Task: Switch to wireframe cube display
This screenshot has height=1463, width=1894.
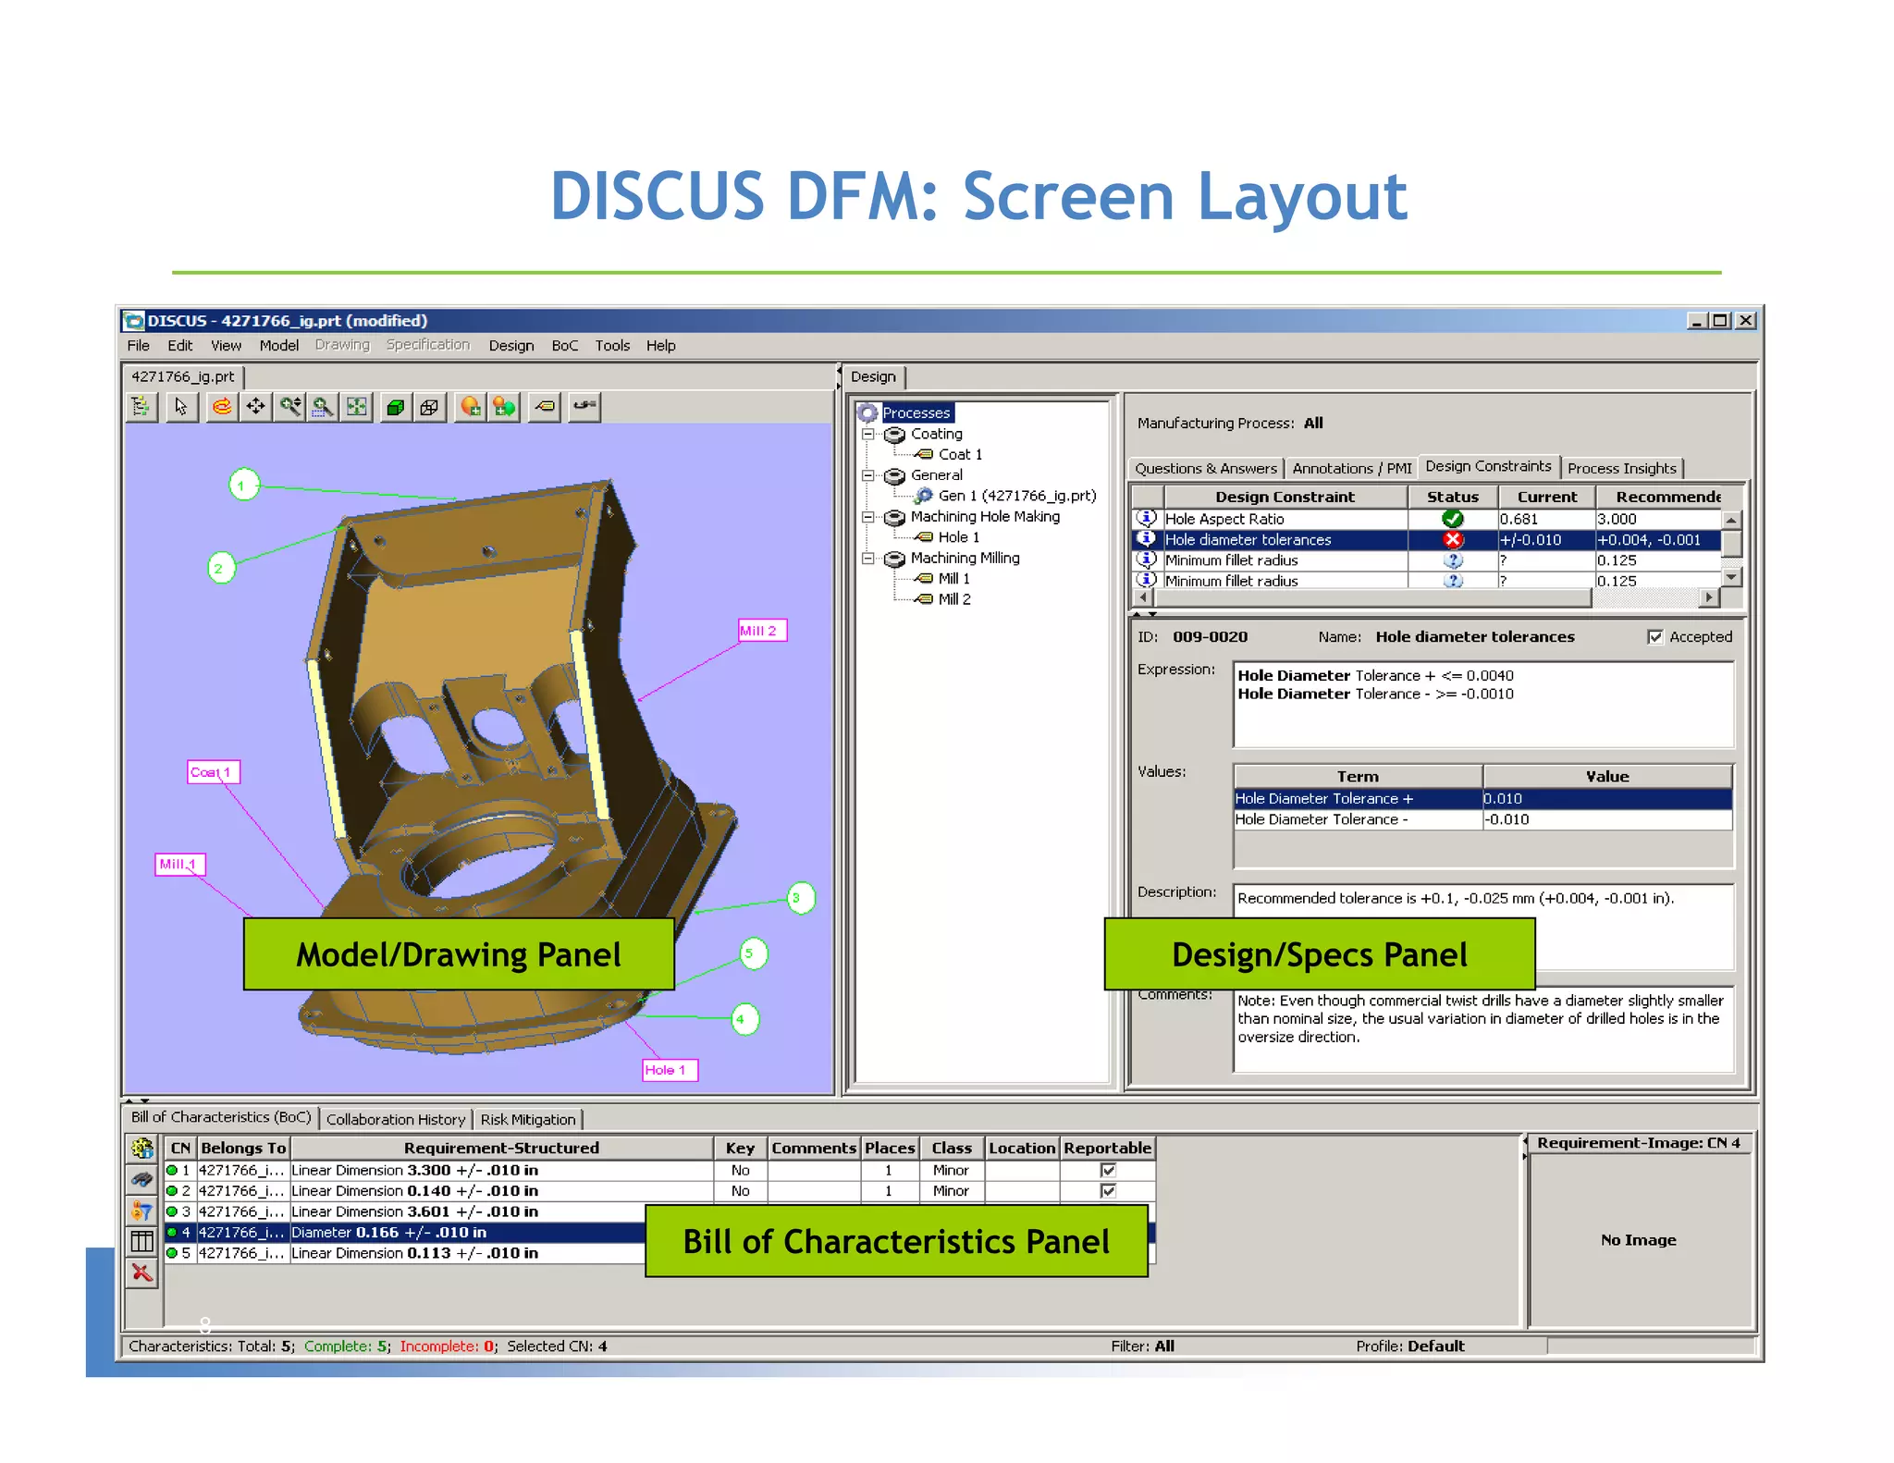Action: click(x=430, y=407)
